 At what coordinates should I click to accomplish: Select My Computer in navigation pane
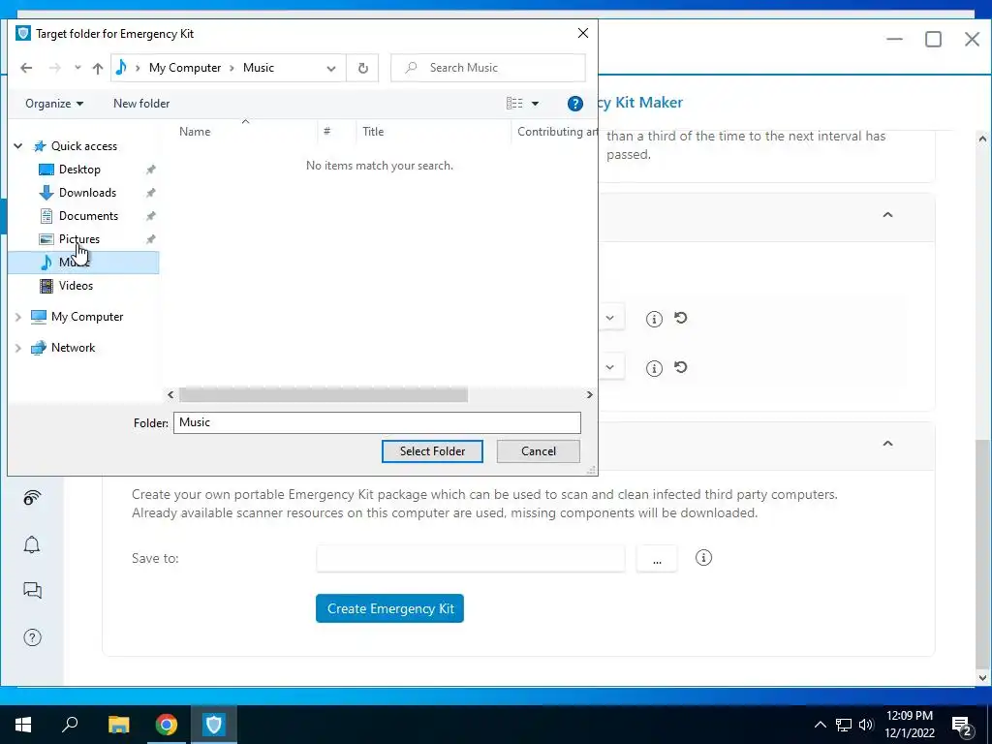pyautogui.click(x=87, y=317)
